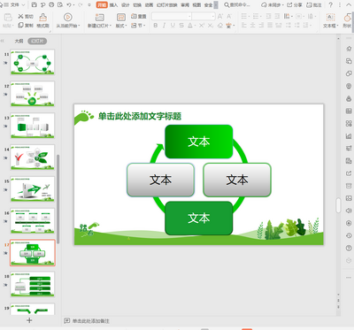Select slide 18 thumbnail

click(33, 284)
